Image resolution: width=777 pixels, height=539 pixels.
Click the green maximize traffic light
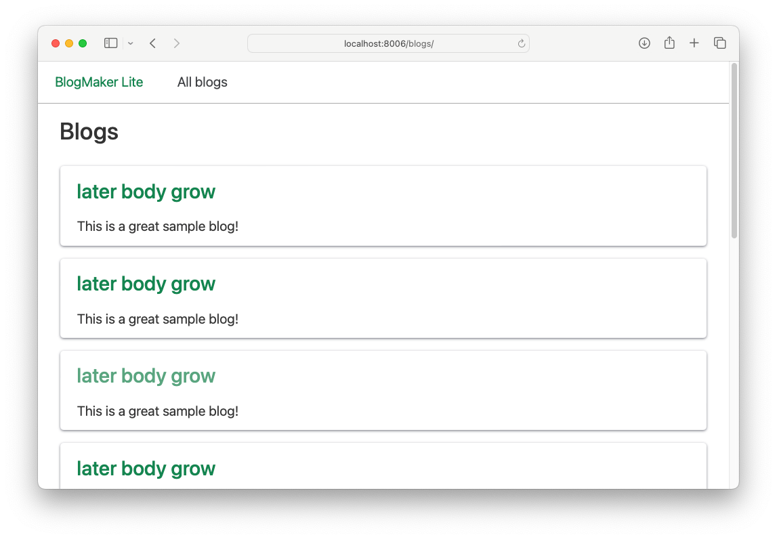82,43
